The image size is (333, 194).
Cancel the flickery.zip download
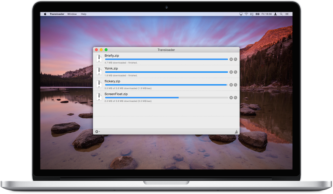point(231,85)
